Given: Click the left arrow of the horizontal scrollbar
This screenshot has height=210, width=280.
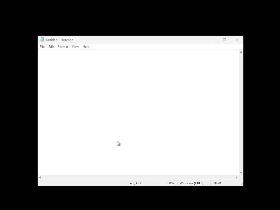Looking at the screenshot, I should pos(40,177).
